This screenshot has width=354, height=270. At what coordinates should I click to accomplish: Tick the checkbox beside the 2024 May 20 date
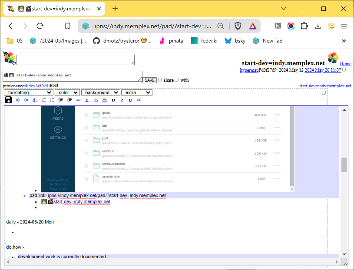coord(344,70)
